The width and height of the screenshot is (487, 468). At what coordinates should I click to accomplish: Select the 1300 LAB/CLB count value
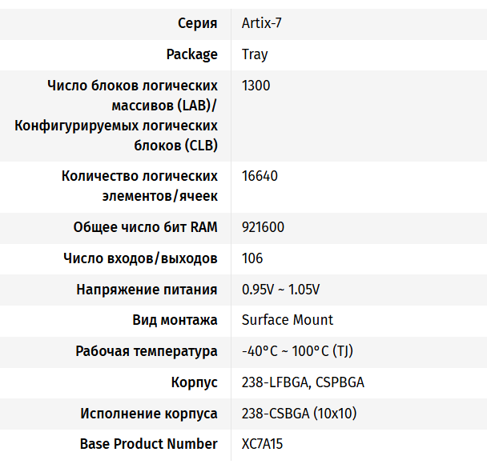[256, 86]
